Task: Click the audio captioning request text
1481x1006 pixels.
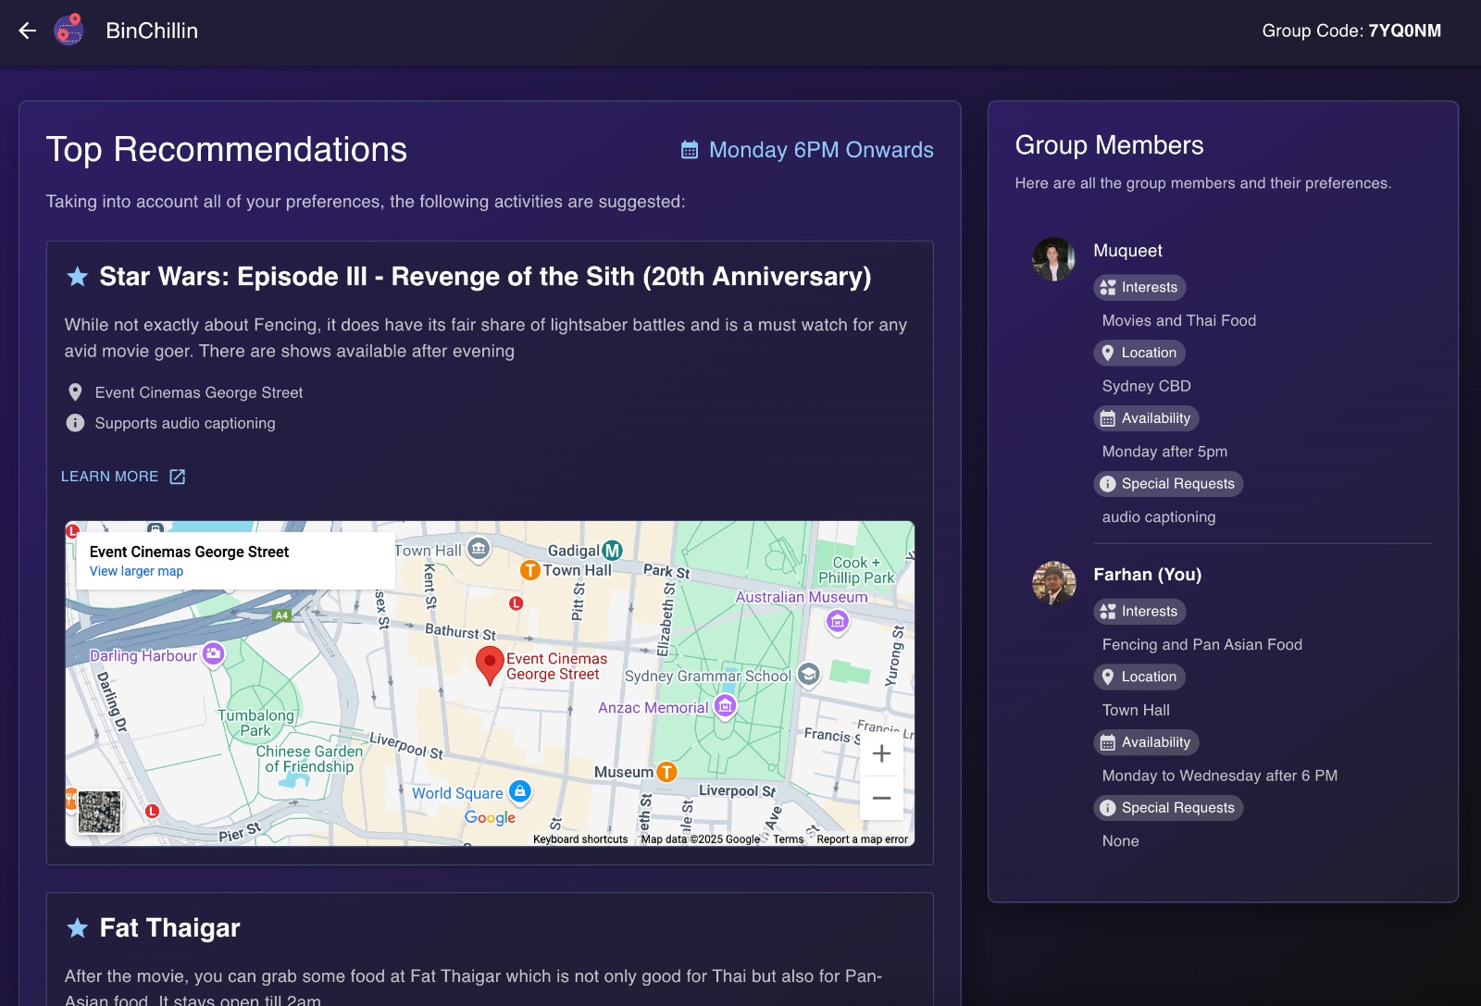Action: [1159, 517]
